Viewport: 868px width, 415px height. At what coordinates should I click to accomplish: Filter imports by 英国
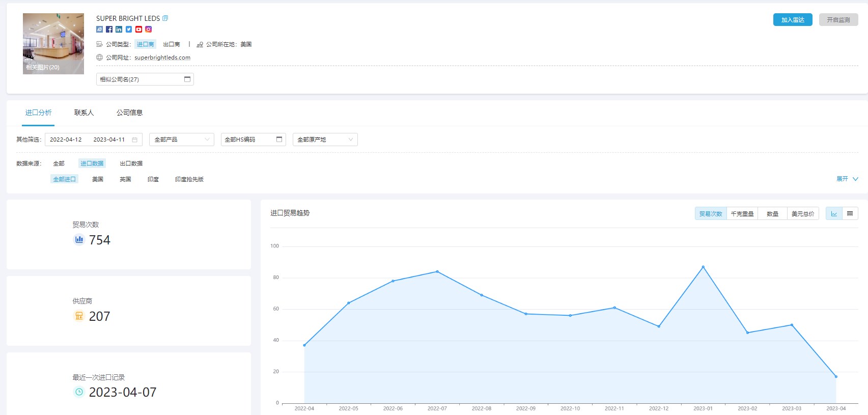tap(125, 179)
